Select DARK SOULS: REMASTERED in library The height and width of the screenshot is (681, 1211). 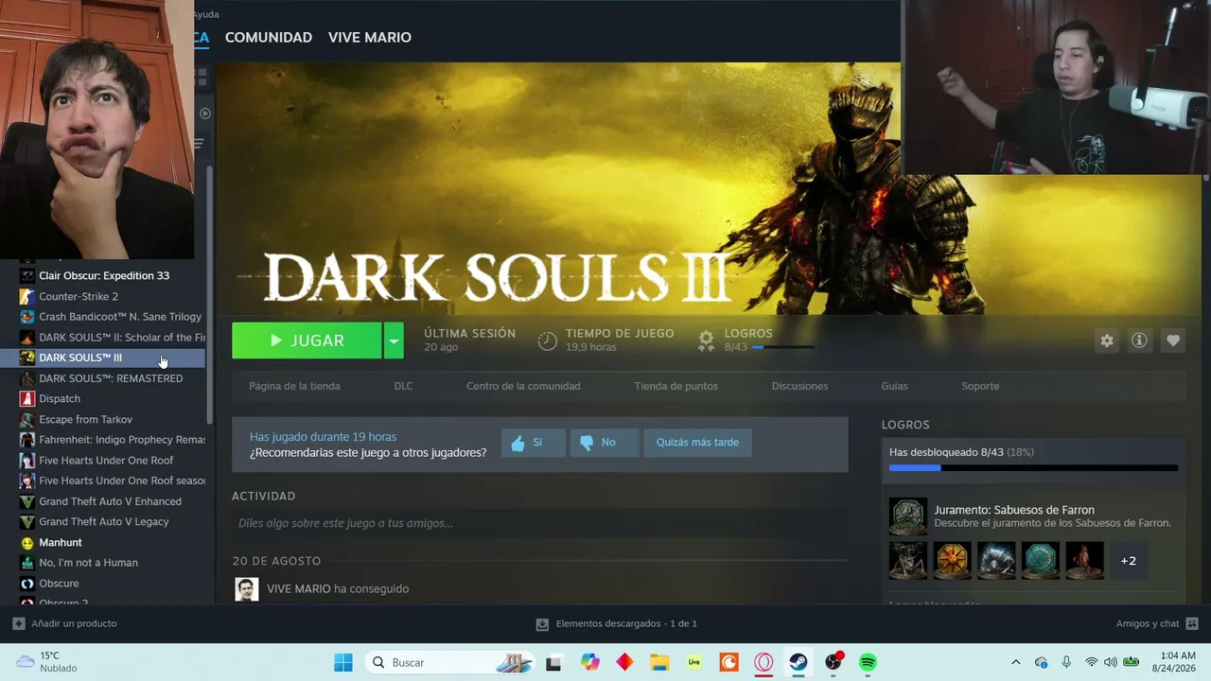click(112, 378)
